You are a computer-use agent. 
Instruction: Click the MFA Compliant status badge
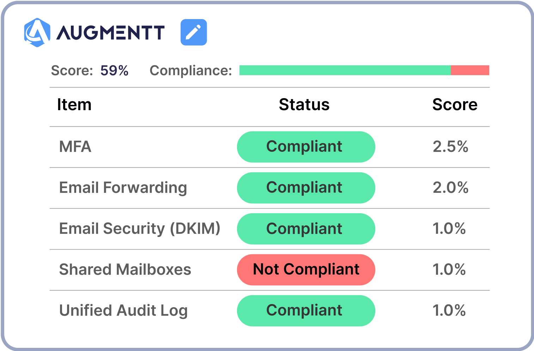(x=306, y=147)
